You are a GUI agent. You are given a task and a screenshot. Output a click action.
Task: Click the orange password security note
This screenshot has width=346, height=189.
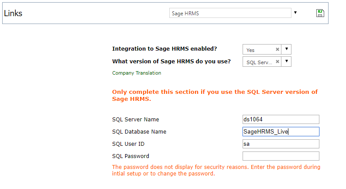(x=216, y=170)
